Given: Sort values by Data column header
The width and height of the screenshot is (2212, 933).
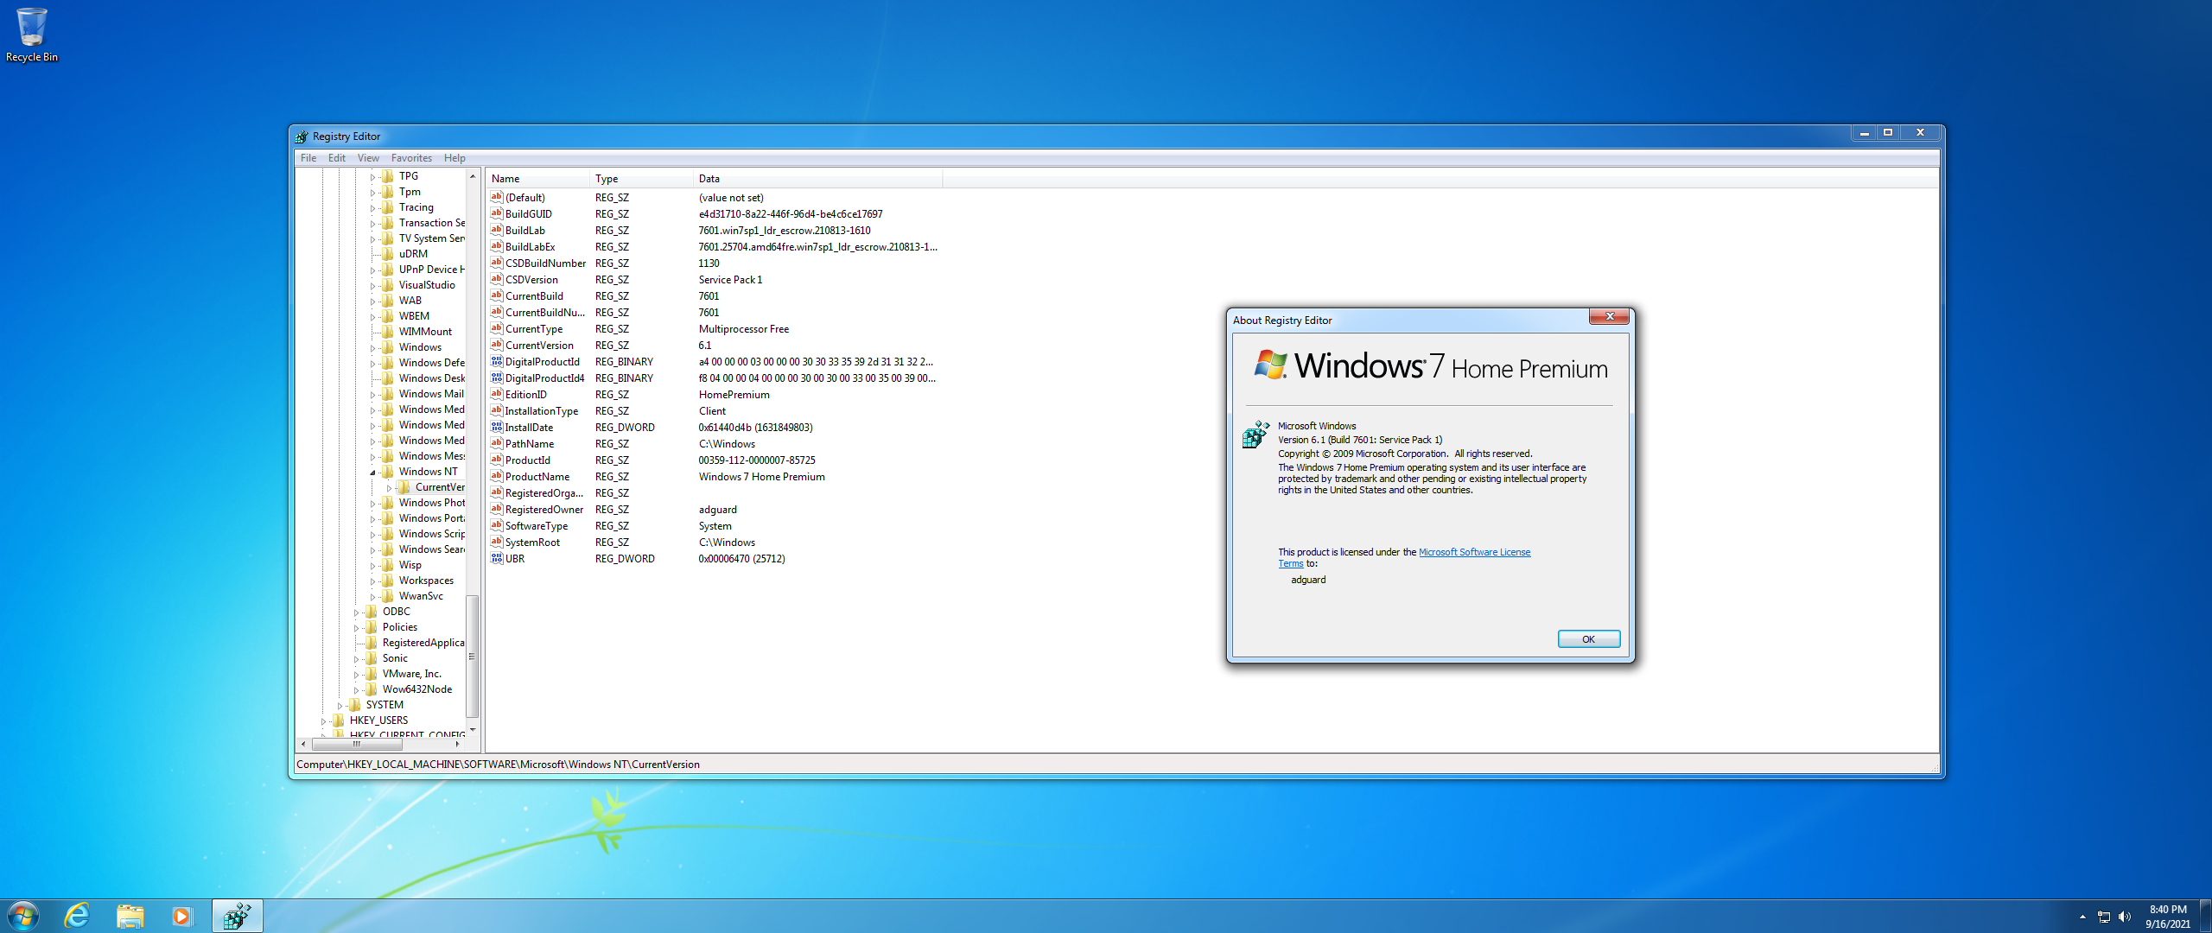Looking at the screenshot, I should 817,179.
